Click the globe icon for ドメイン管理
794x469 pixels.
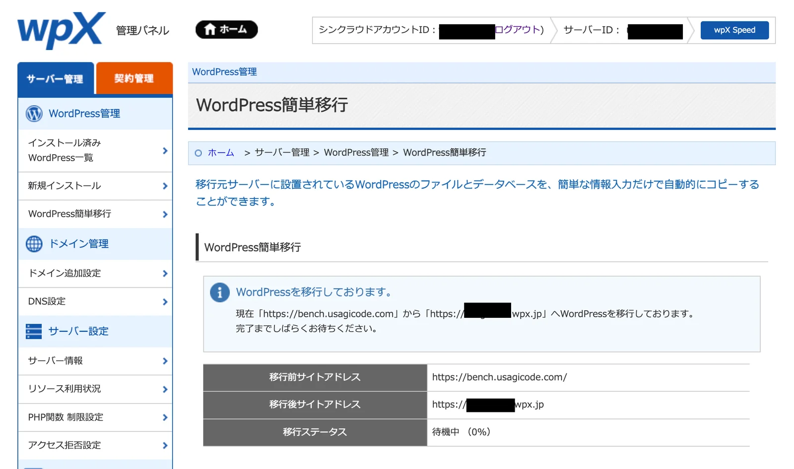click(34, 244)
